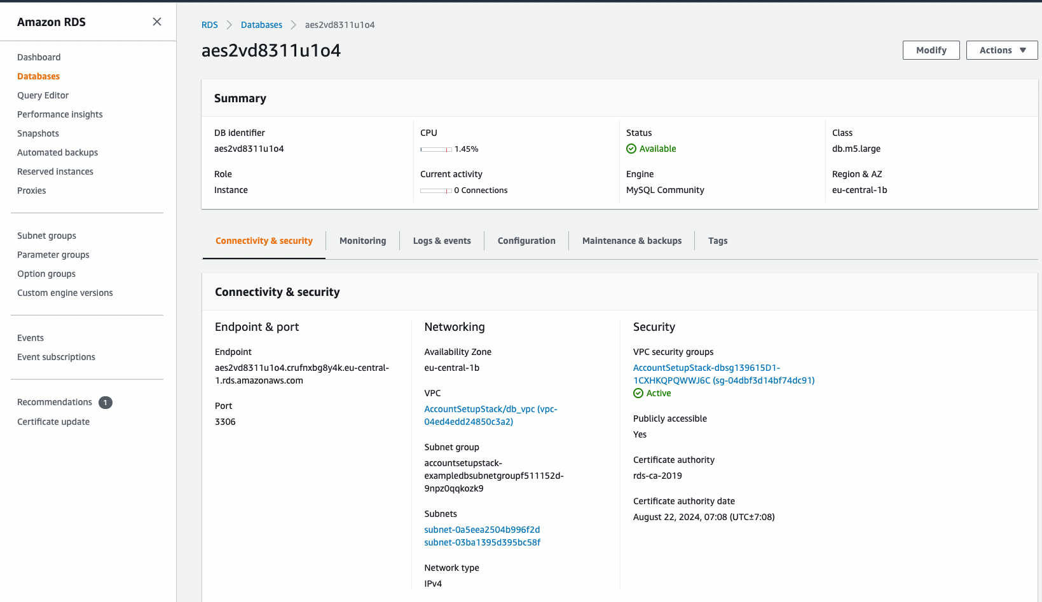Open subnet-03ba1395d395bc58f link
1042x602 pixels.
(x=483, y=542)
